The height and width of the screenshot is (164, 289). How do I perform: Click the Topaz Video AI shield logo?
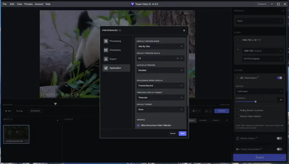[x=132, y=4]
